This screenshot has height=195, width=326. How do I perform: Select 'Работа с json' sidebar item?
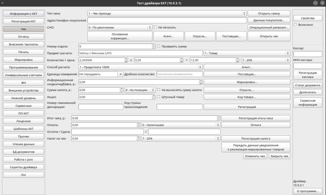coord(23,159)
